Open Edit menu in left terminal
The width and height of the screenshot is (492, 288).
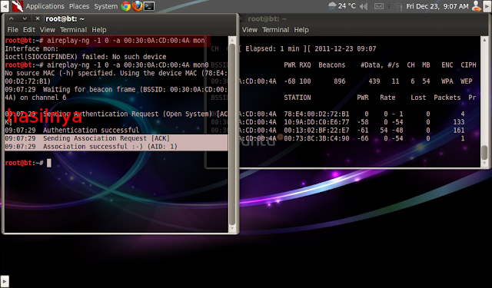click(29, 30)
